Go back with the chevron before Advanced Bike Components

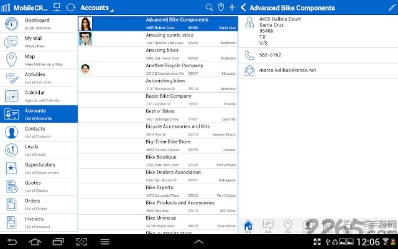243,7
